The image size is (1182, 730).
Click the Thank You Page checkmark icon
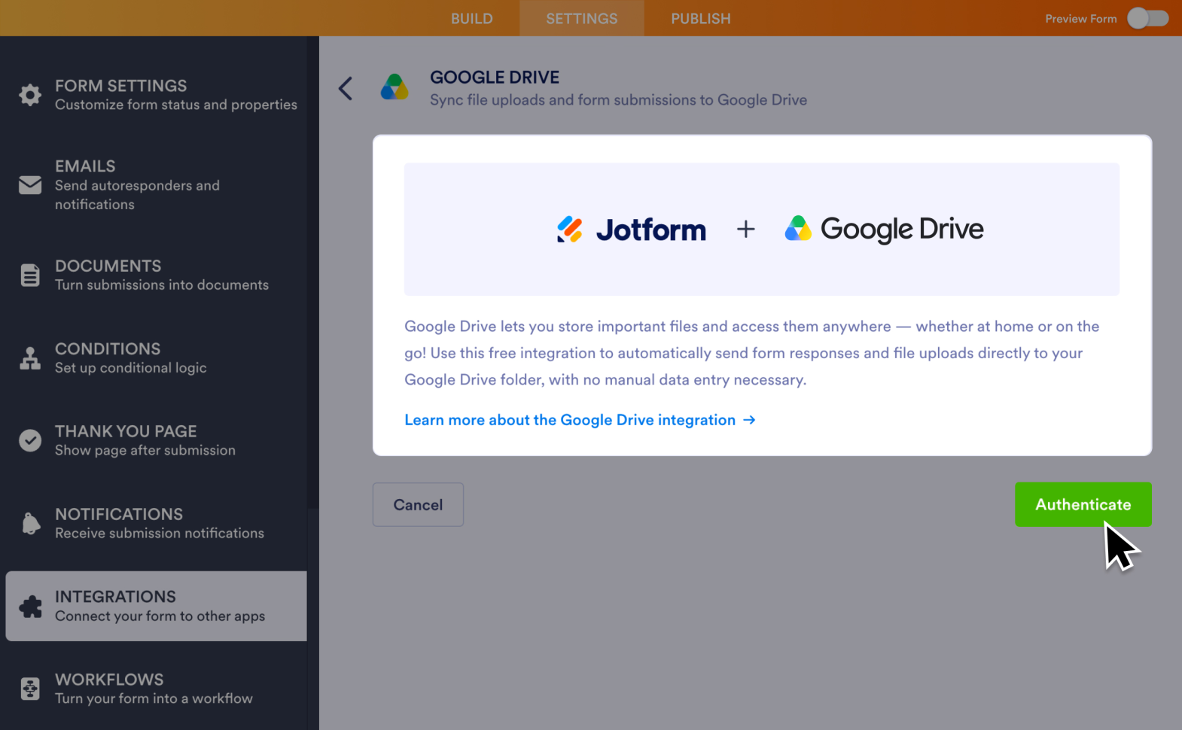30,440
